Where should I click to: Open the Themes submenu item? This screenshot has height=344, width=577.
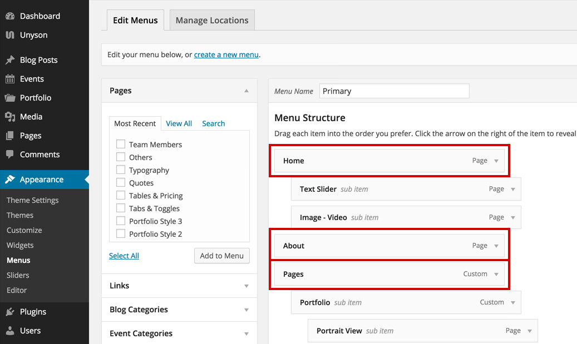coord(20,216)
